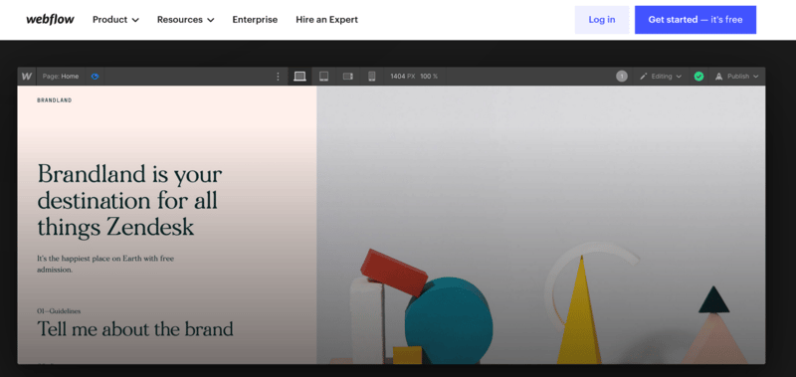Click the geometric shapes hero image

point(540,225)
